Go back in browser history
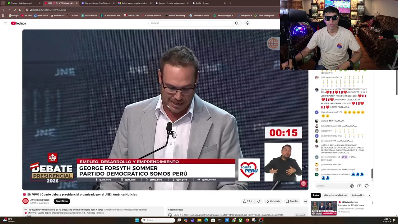The height and width of the screenshot is (224, 398). tap(3, 10)
